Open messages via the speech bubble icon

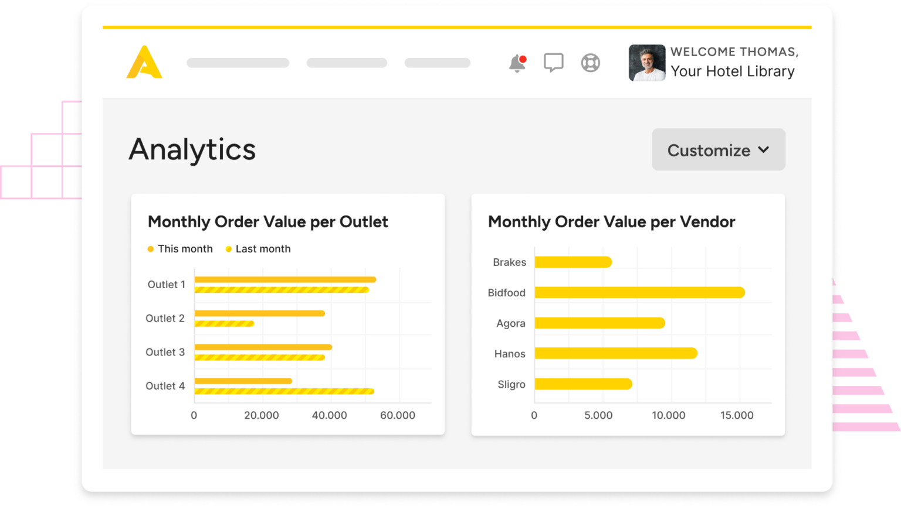553,62
